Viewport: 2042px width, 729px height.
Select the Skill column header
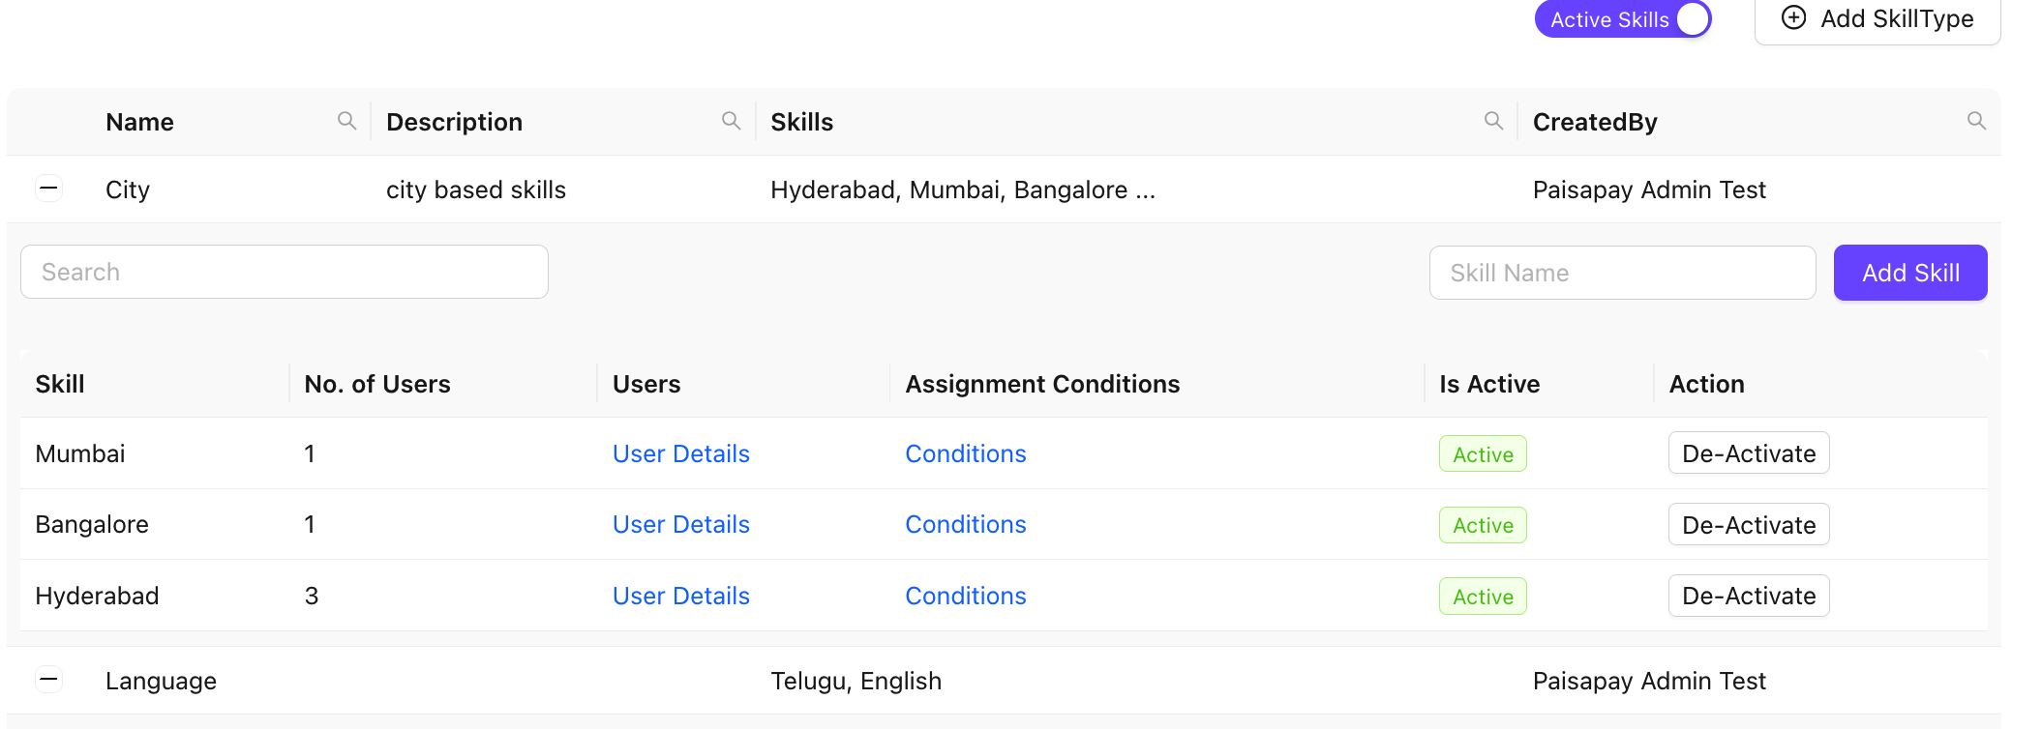[61, 384]
